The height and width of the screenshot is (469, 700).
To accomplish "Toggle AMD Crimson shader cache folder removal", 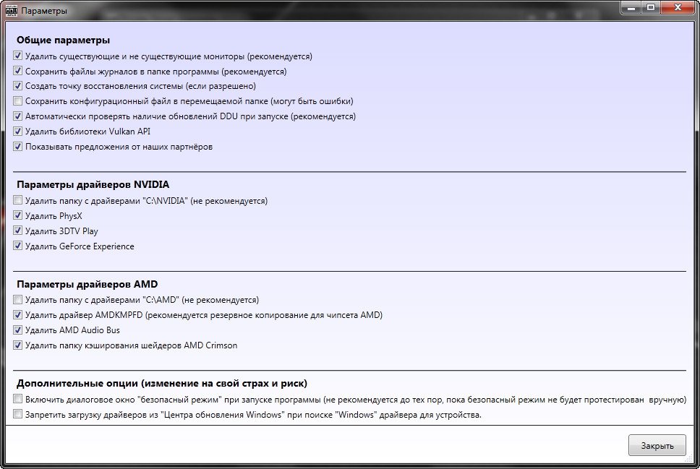I will pos(17,345).
